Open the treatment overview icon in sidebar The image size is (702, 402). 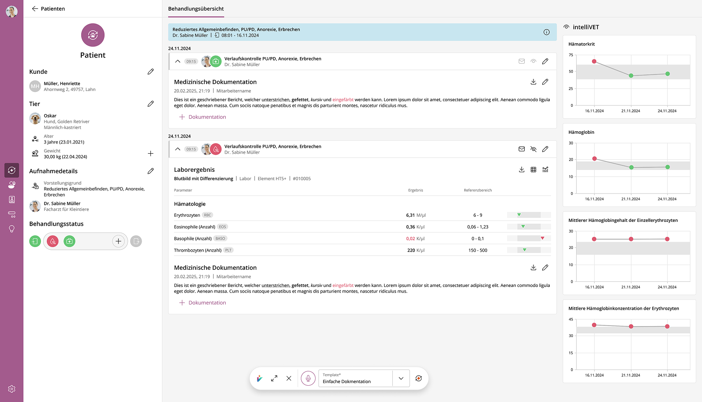pyautogui.click(x=12, y=170)
